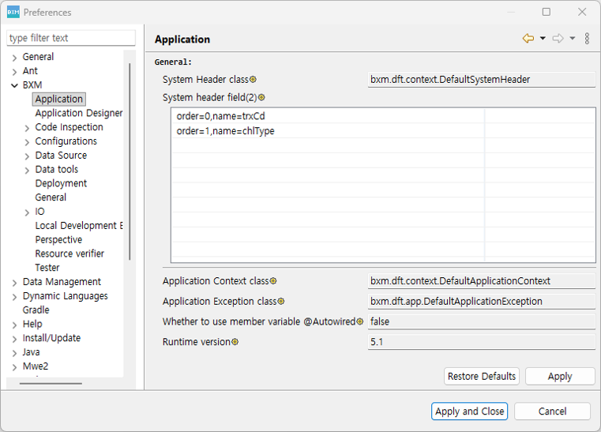Click the @Autowired value field showing false
The height and width of the screenshot is (432, 601).
[482, 321]
